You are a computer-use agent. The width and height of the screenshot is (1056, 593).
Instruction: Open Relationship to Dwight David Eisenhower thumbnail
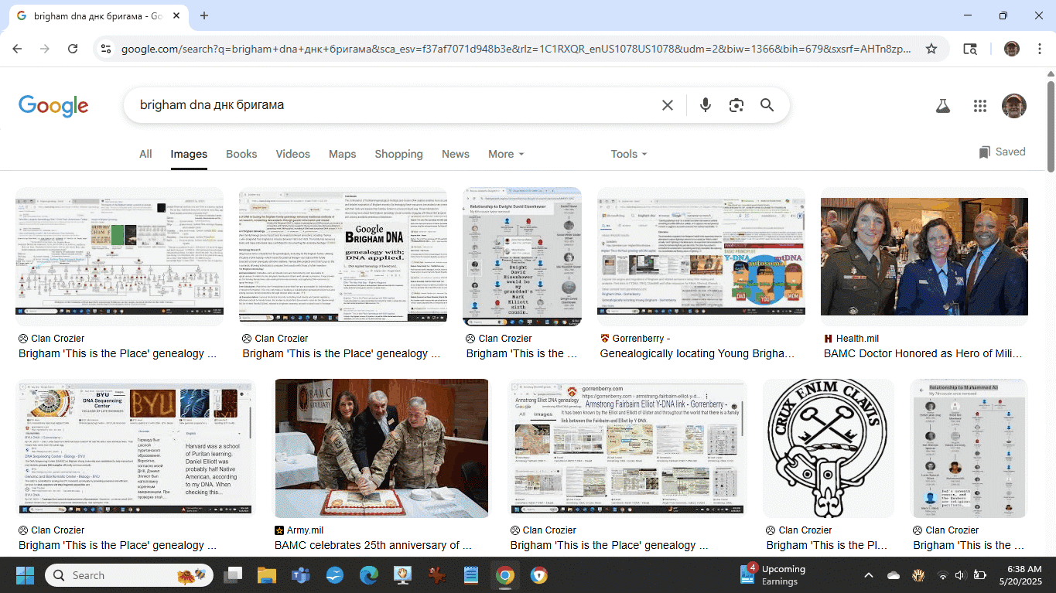pos(522,256)
